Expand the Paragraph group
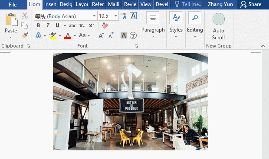This screenshot has height=159, width=269. pos(153,25)
